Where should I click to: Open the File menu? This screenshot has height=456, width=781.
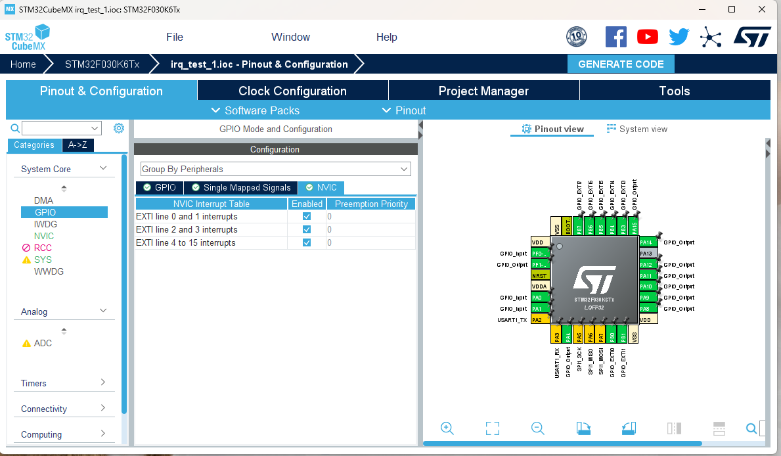pyautogui.click(x=175, y=37)
